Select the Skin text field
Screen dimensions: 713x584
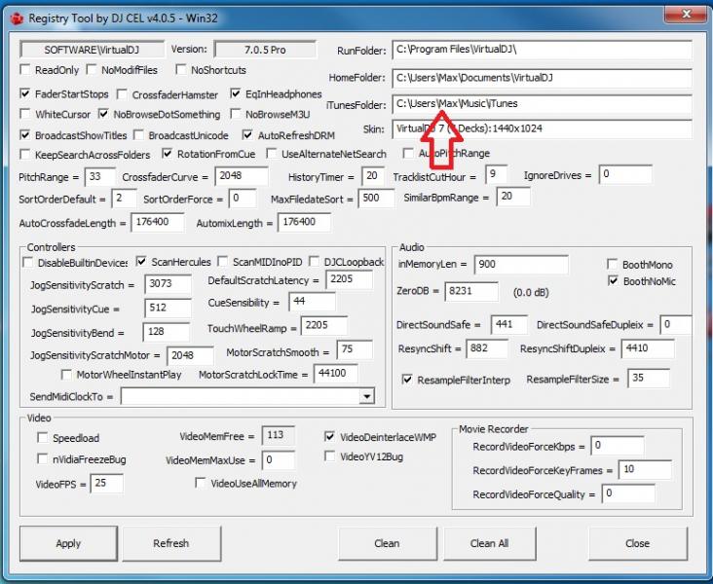point(542,129)
